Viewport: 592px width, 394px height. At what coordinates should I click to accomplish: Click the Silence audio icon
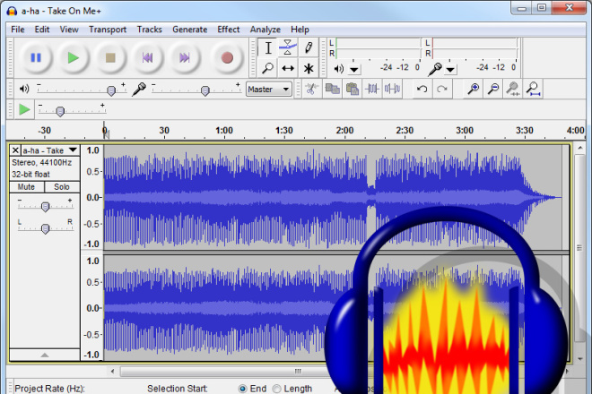(392, 89)
